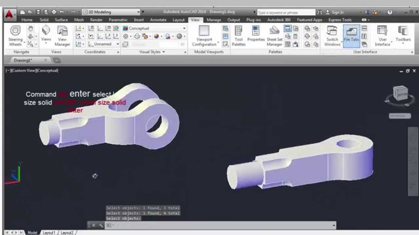Select the Zoom Extents tool in Navigate panel
This screenshot has width=419, height=235.
(x=30, y=44)
